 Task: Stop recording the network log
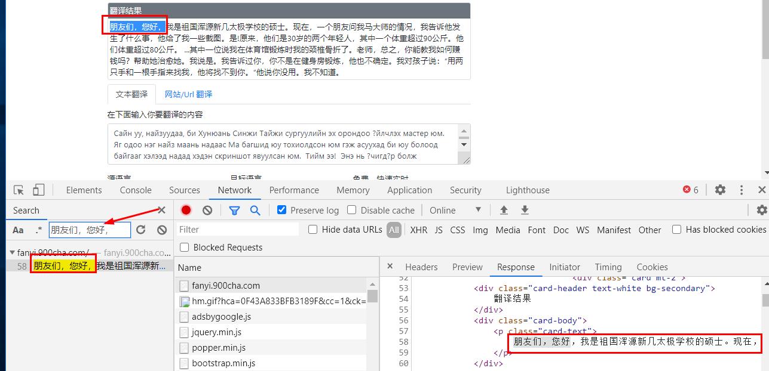(185, 210)
